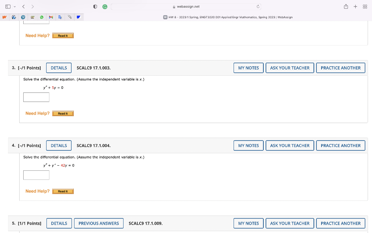372x233 pixels.
Task: Open Gmail from the bookmarks bar
Action: tap(51, 17)
